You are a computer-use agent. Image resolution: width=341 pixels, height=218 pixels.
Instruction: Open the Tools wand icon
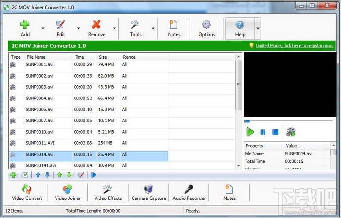click(x=135, y=24)
